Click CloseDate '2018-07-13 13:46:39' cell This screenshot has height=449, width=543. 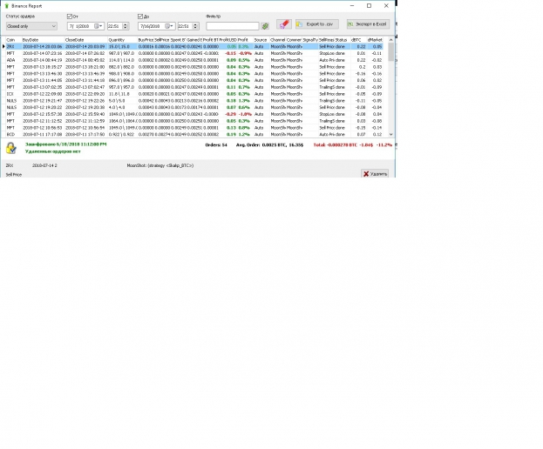tap(85, 74)
